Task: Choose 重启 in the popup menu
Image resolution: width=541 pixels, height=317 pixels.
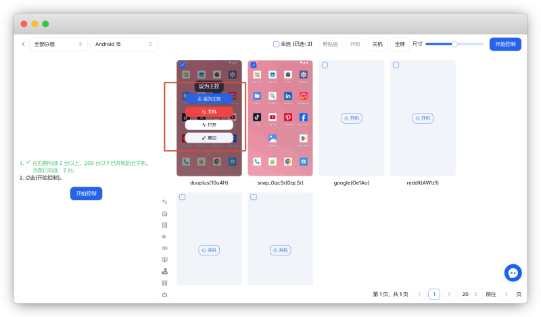Action: [209, 138]
